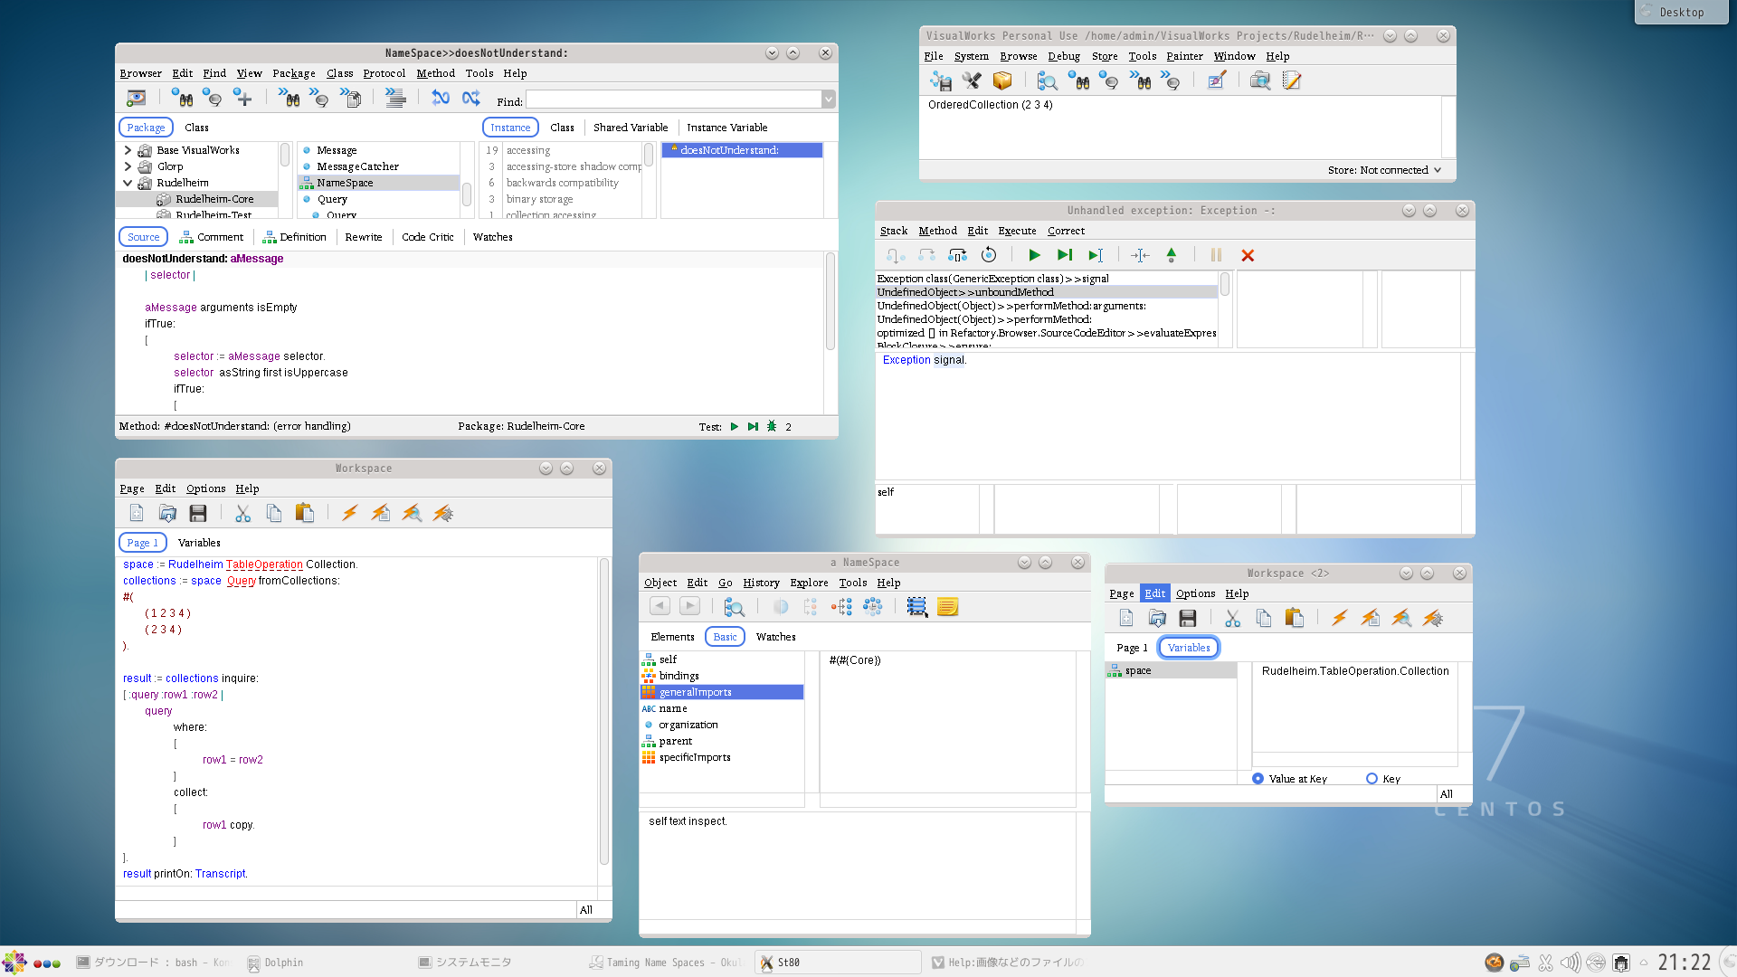Image resolution: width=1737 pixels, height=977 pixels.
Task: Click the cut scissors icon in Workspace <2>
Action: tap(1232, 619)
